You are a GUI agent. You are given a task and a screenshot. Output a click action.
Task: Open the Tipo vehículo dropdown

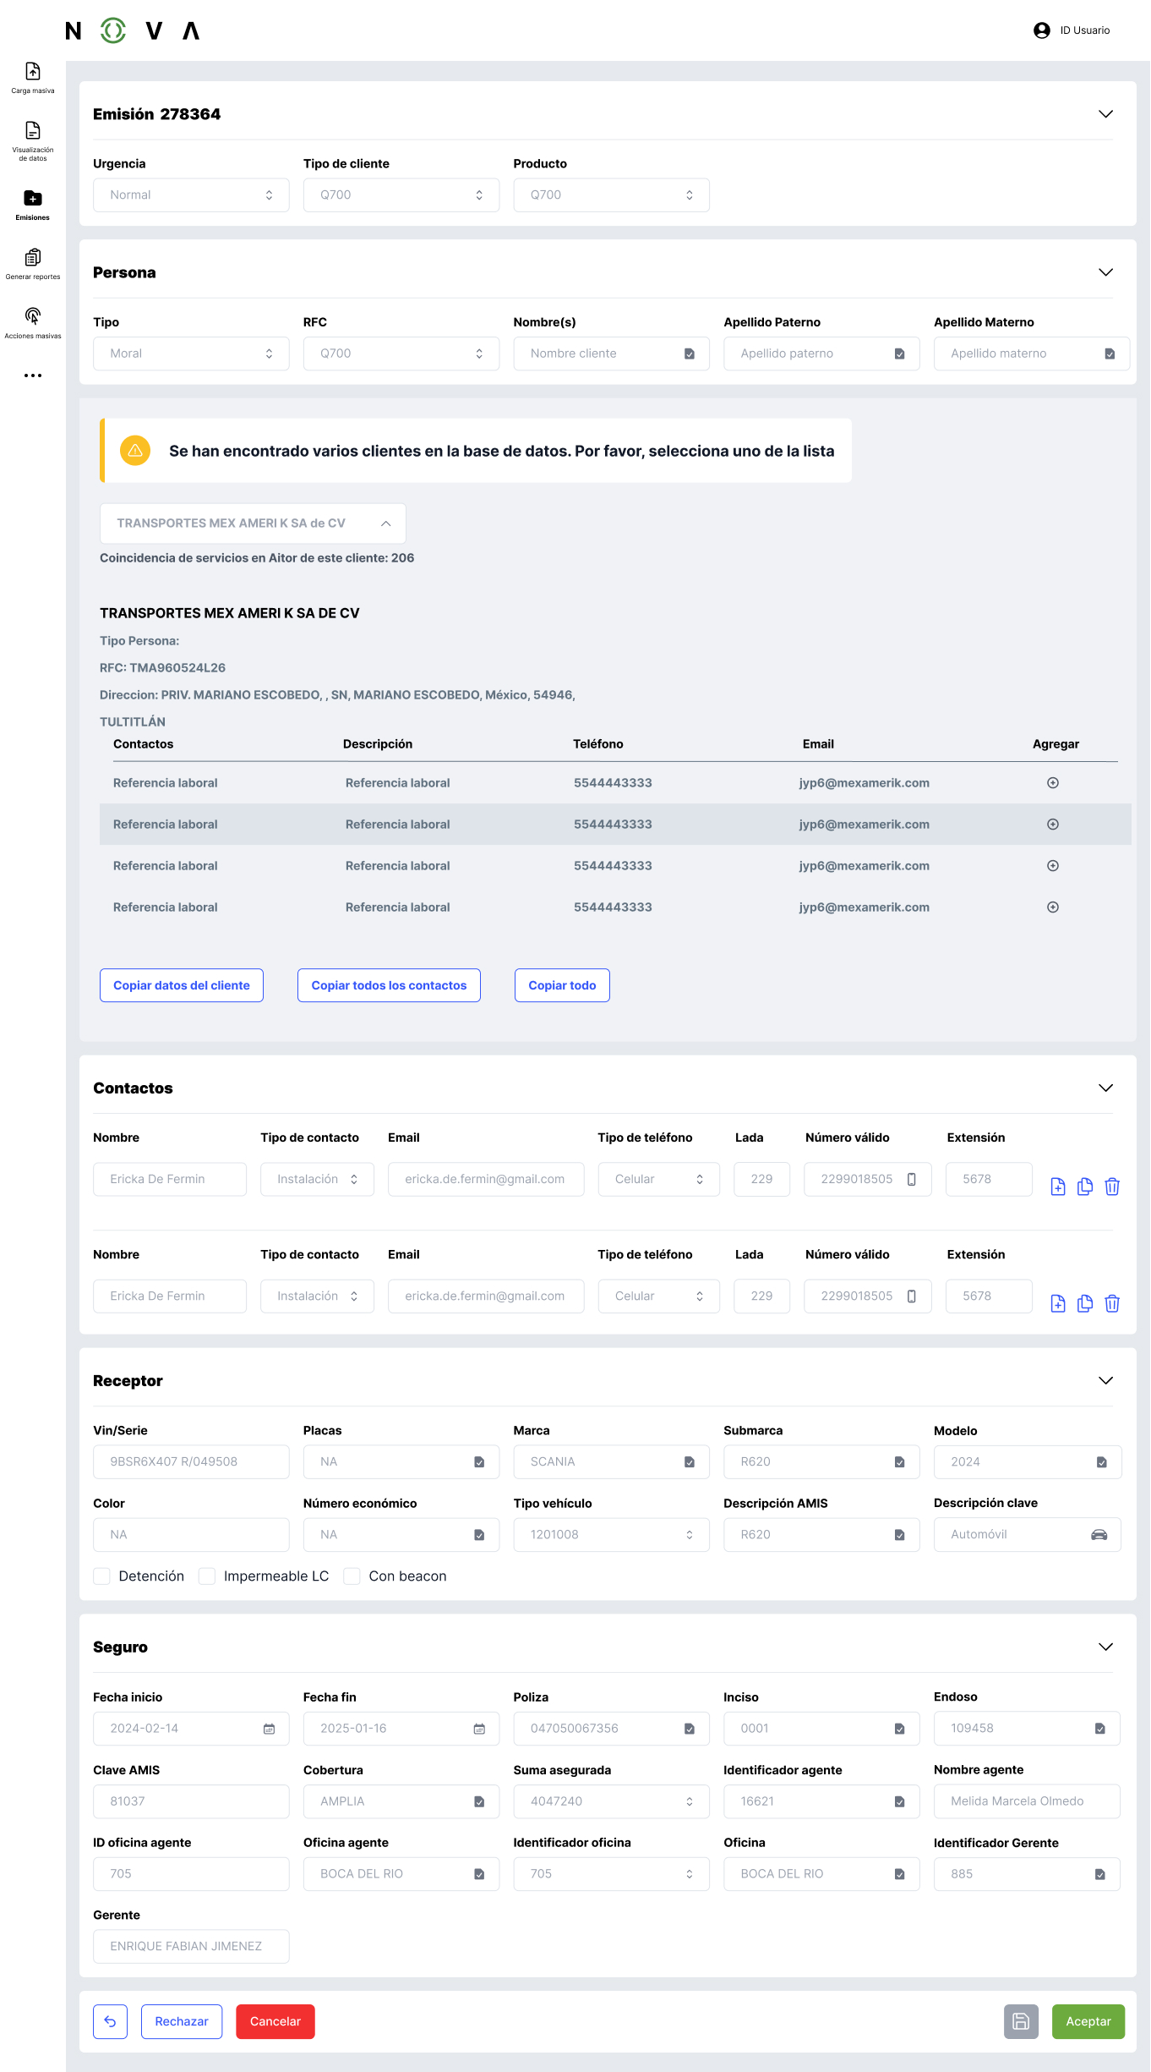pyautogui.click(x=611, y=1534)
